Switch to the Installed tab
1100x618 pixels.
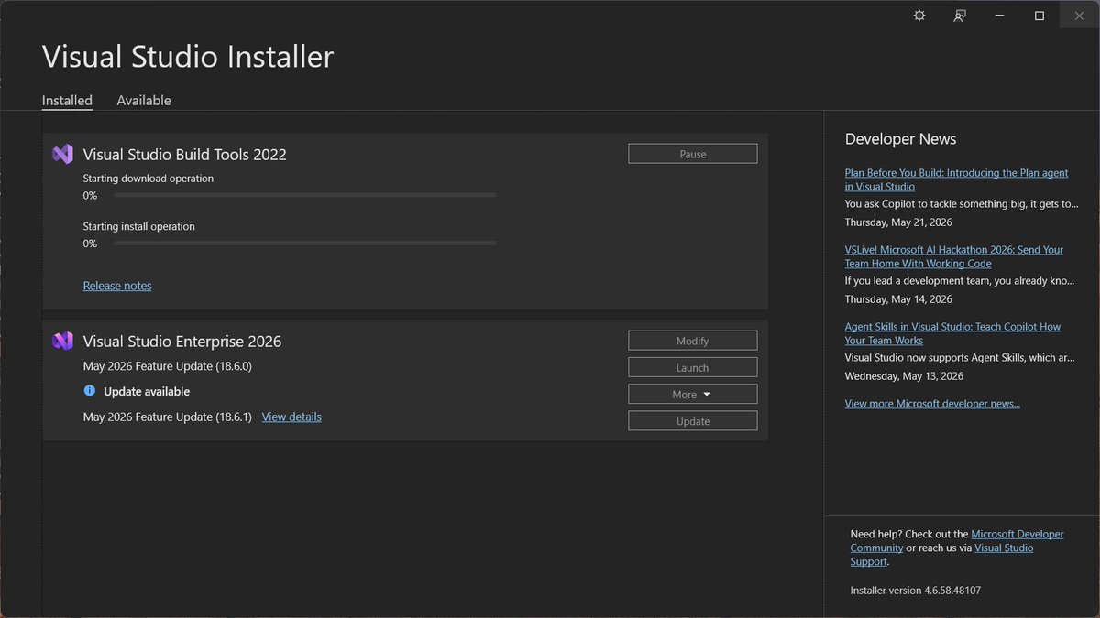(67, 101)
